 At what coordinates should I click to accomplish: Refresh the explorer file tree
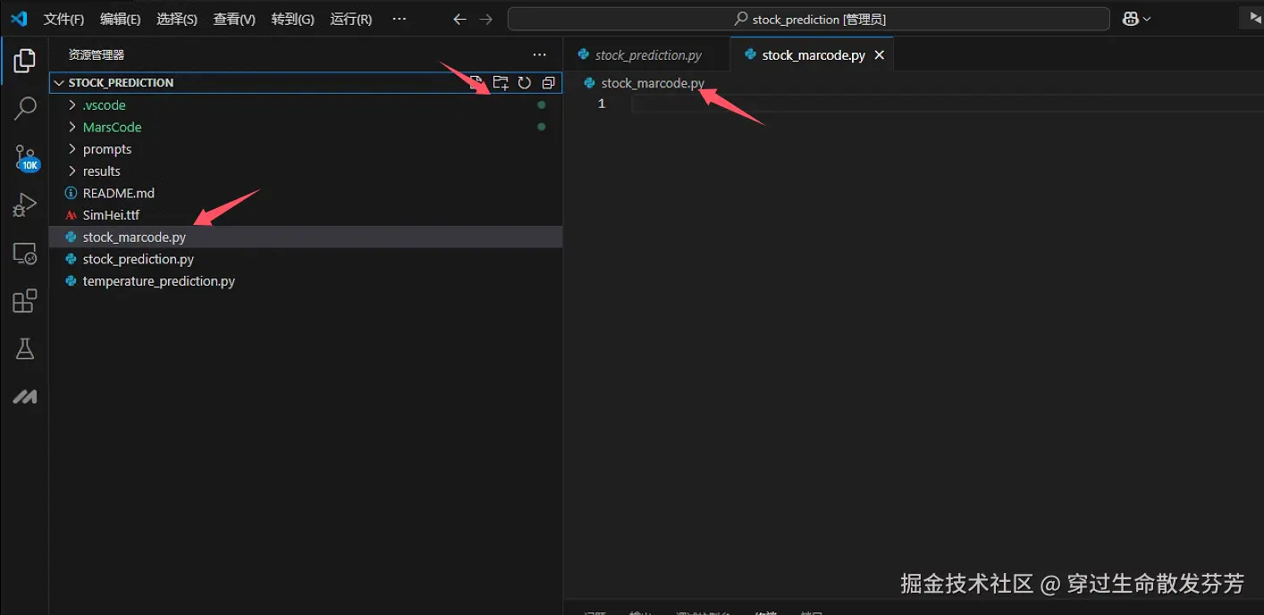(525, 82)
